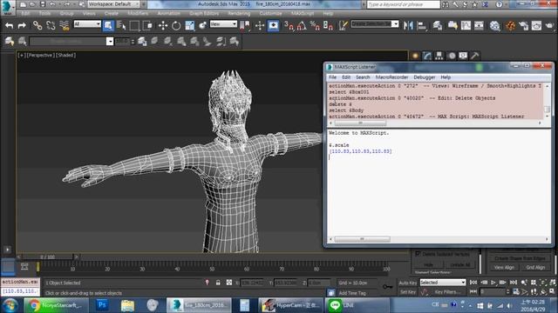558x313 pixels.
Task: Switch to the Utilities command panel tab
Action: tap(474, 56)
